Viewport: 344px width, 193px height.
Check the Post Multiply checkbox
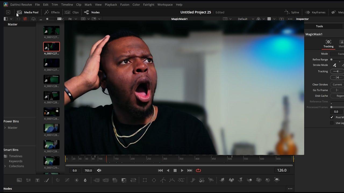[332, 117]
